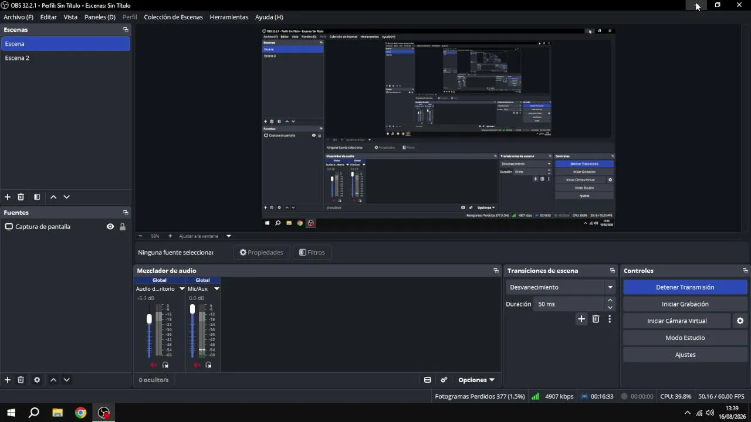Image resolution: width=751 pixels, height=422 pixels.
Task: Float the Controles panel
Action: click(745, 271)
